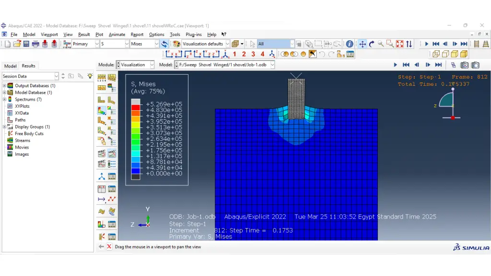The height and width of the screenshot is (276, 491).
Task: Open the Plug-ins menu
Action: pyautogui.click(x=194, y=34)
